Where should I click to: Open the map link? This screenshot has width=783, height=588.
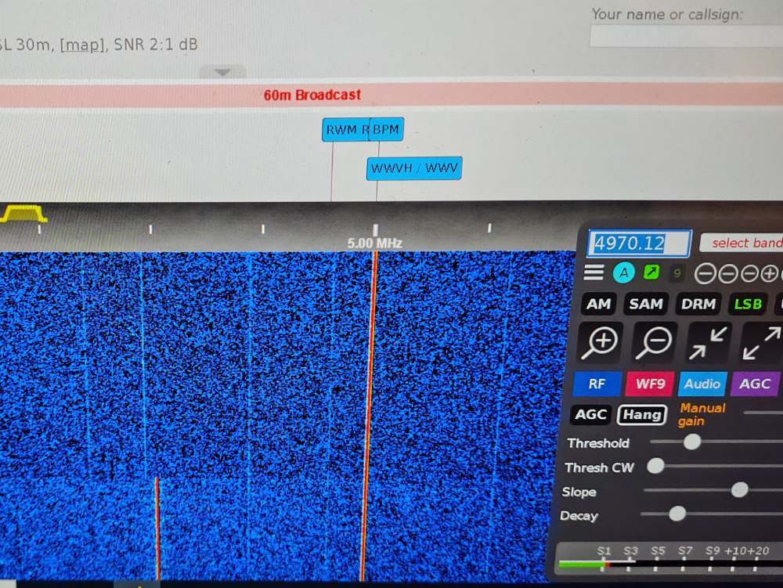81,45
